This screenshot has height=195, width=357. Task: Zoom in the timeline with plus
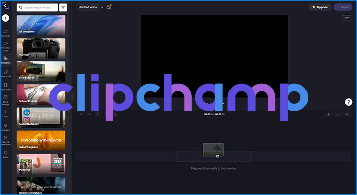point(328,114)
